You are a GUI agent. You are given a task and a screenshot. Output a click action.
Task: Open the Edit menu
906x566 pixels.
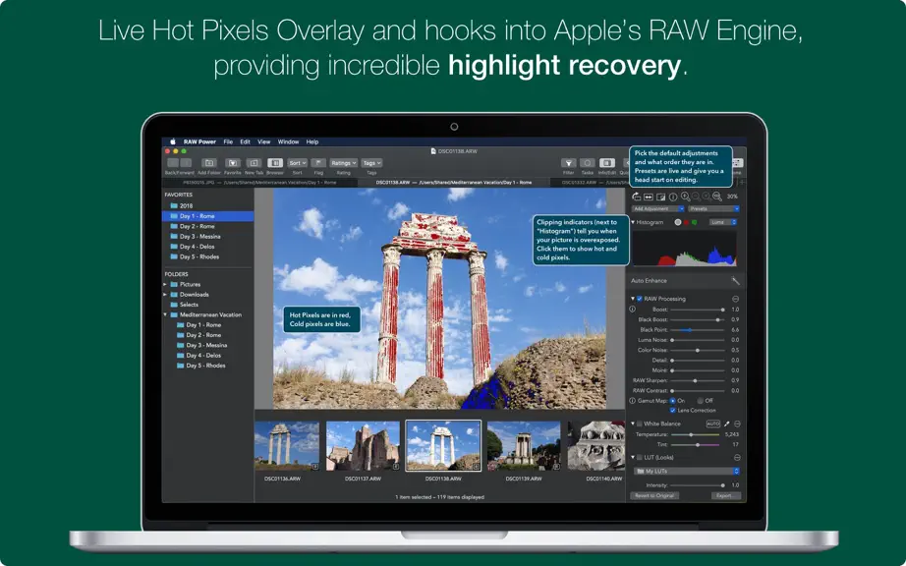pos(245,141)
